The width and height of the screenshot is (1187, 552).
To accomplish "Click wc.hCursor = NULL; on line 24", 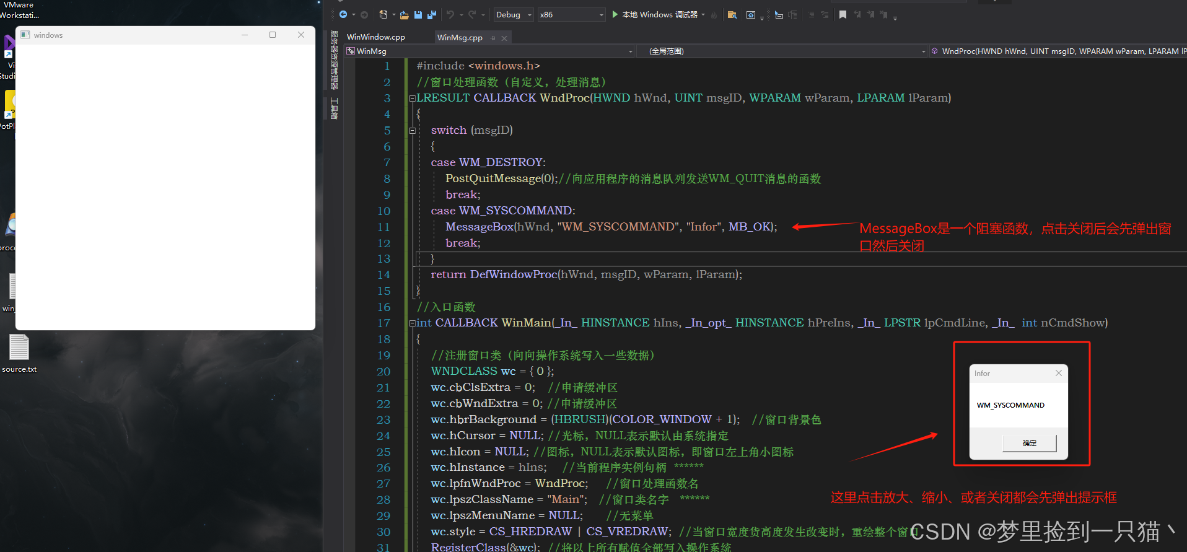I will coord(487,436).
